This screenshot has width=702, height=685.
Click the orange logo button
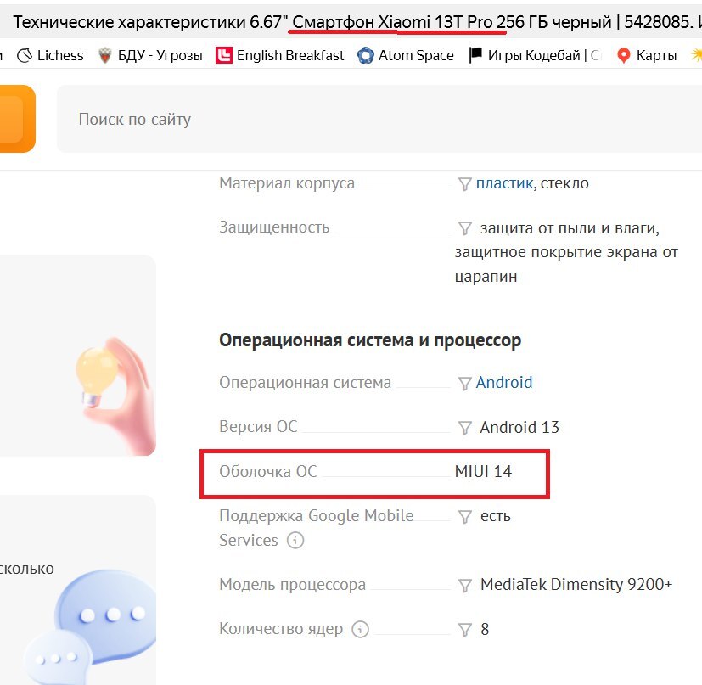click(x=15, y=119)
